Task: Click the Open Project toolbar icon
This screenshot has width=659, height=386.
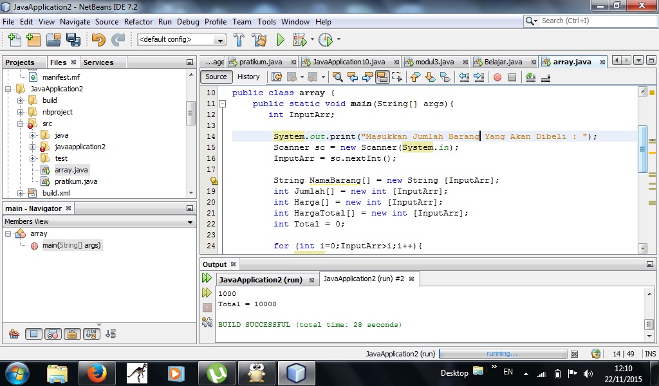Action: coord(53,39)
